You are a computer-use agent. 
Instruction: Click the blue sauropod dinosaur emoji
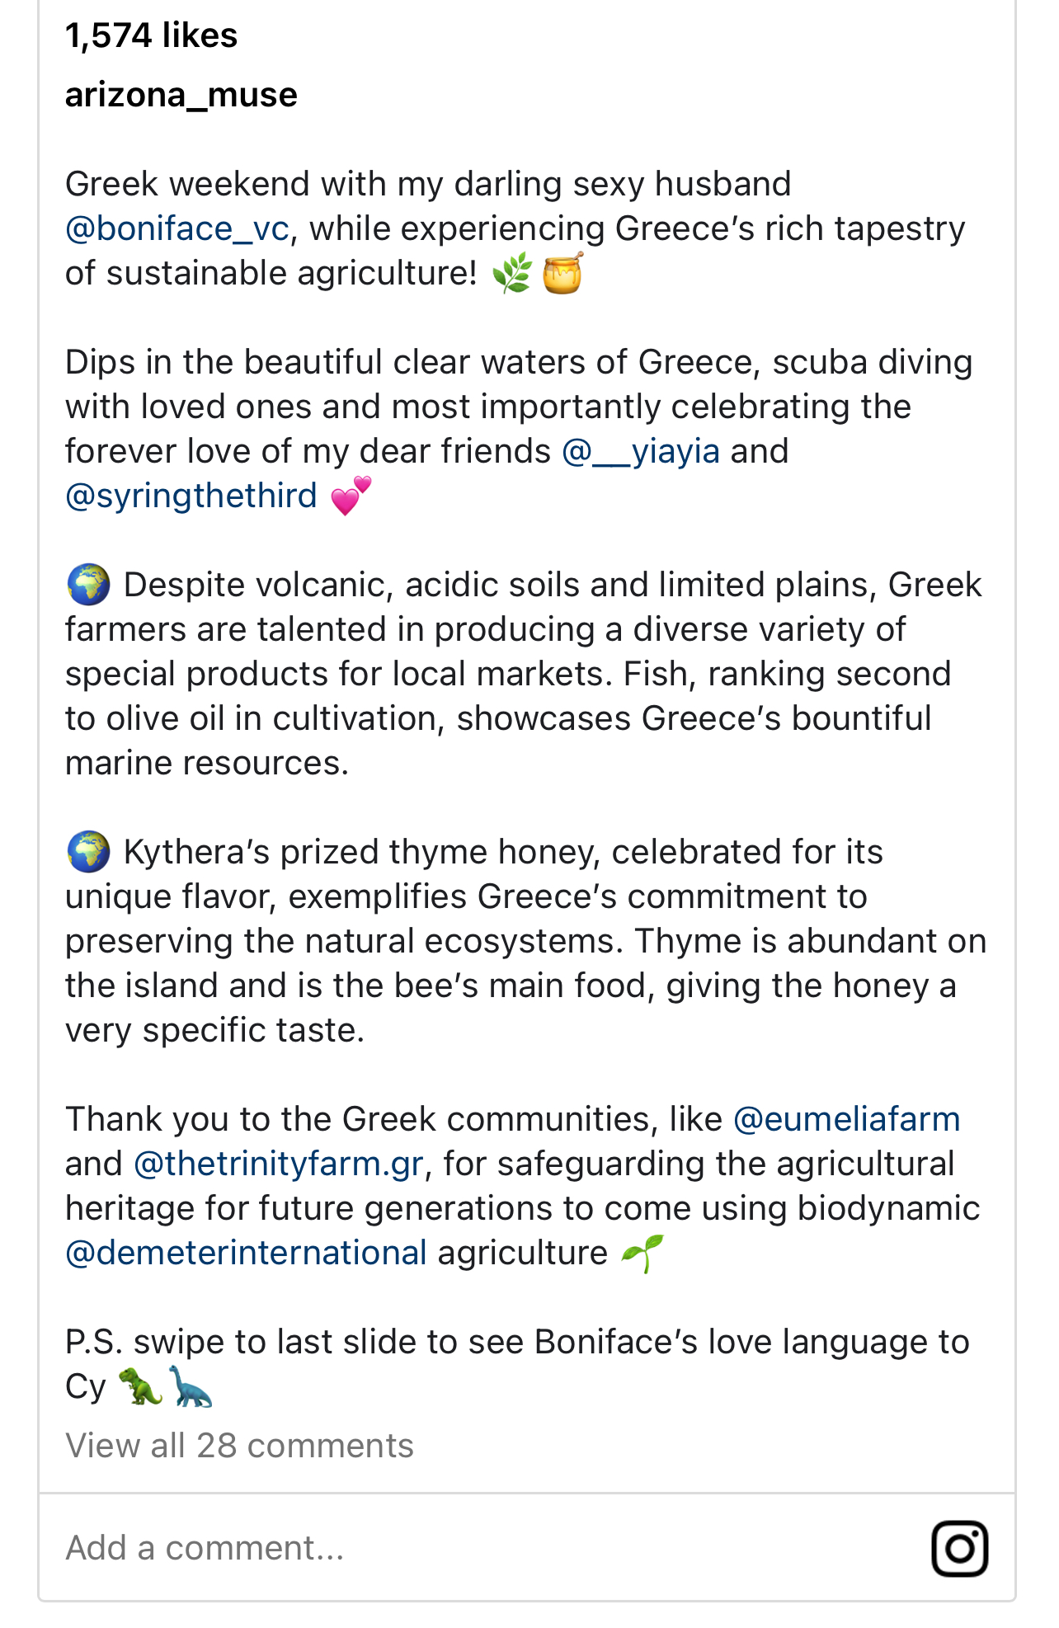pyautogui.click(x=191, y=1387)
